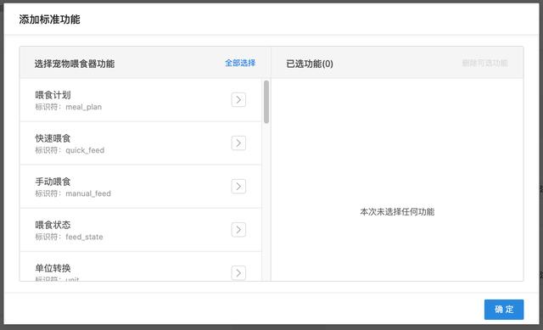Image resolution: width=543 pixels, height=330 pixels.
Task: Confirm with the 确定 button
Action: 504,310
